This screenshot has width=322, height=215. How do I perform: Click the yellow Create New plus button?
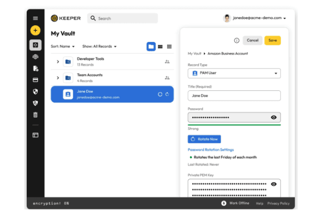pos(35,30)
